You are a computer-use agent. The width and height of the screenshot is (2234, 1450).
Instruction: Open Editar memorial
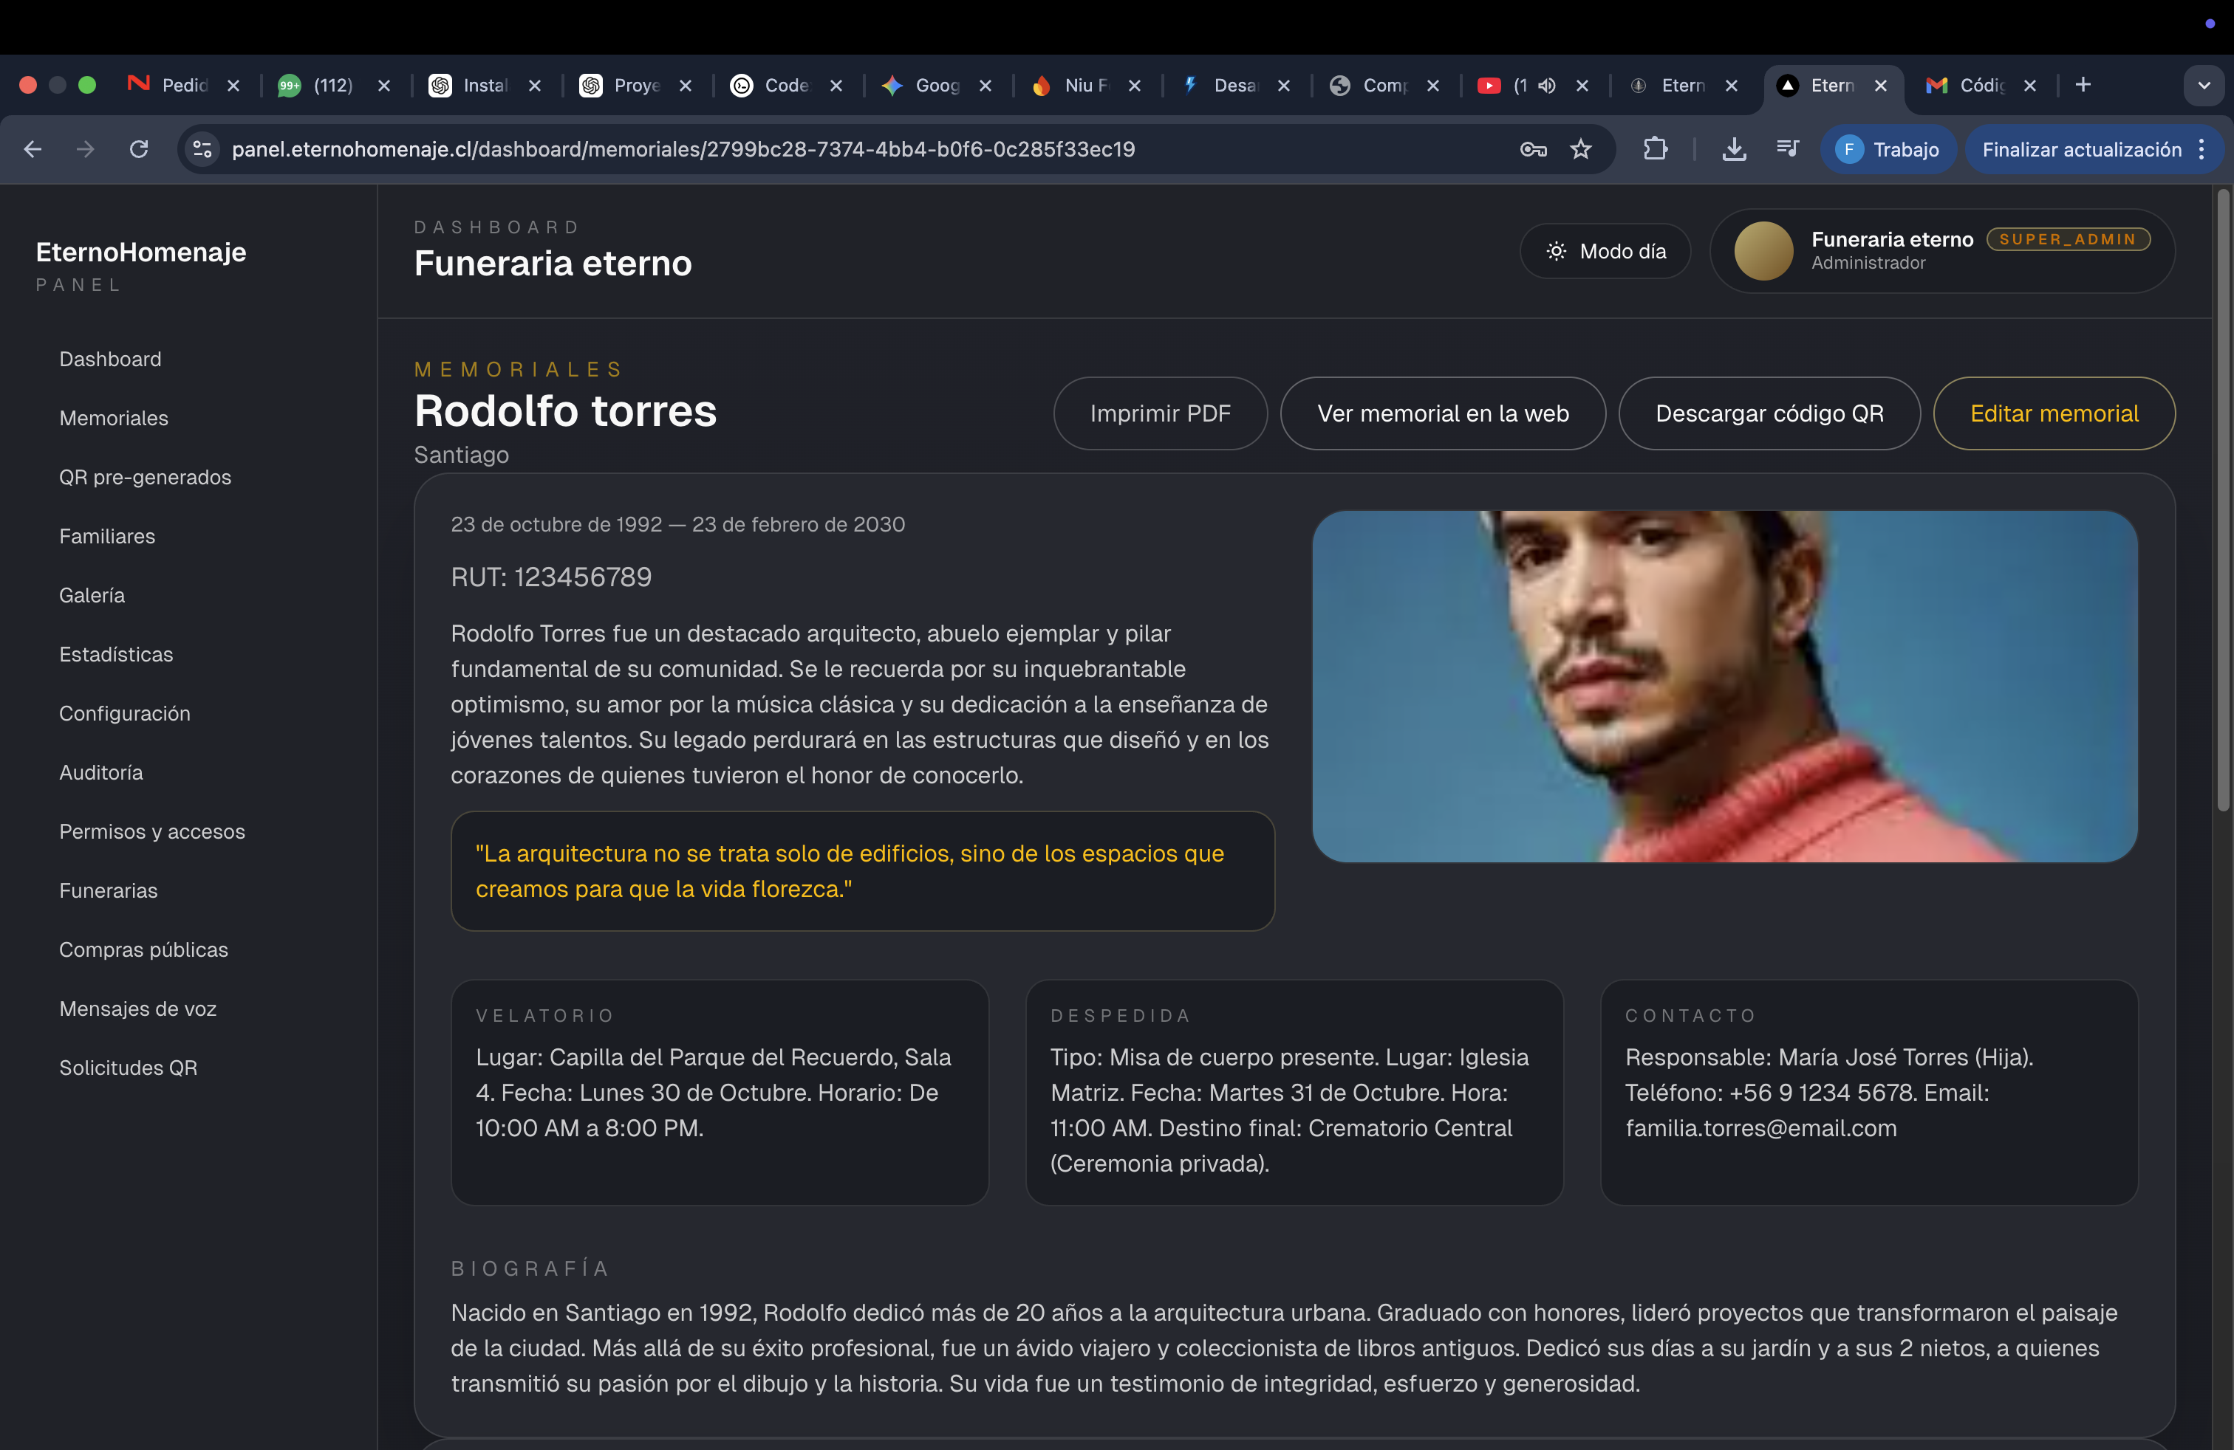point(2054,413)
